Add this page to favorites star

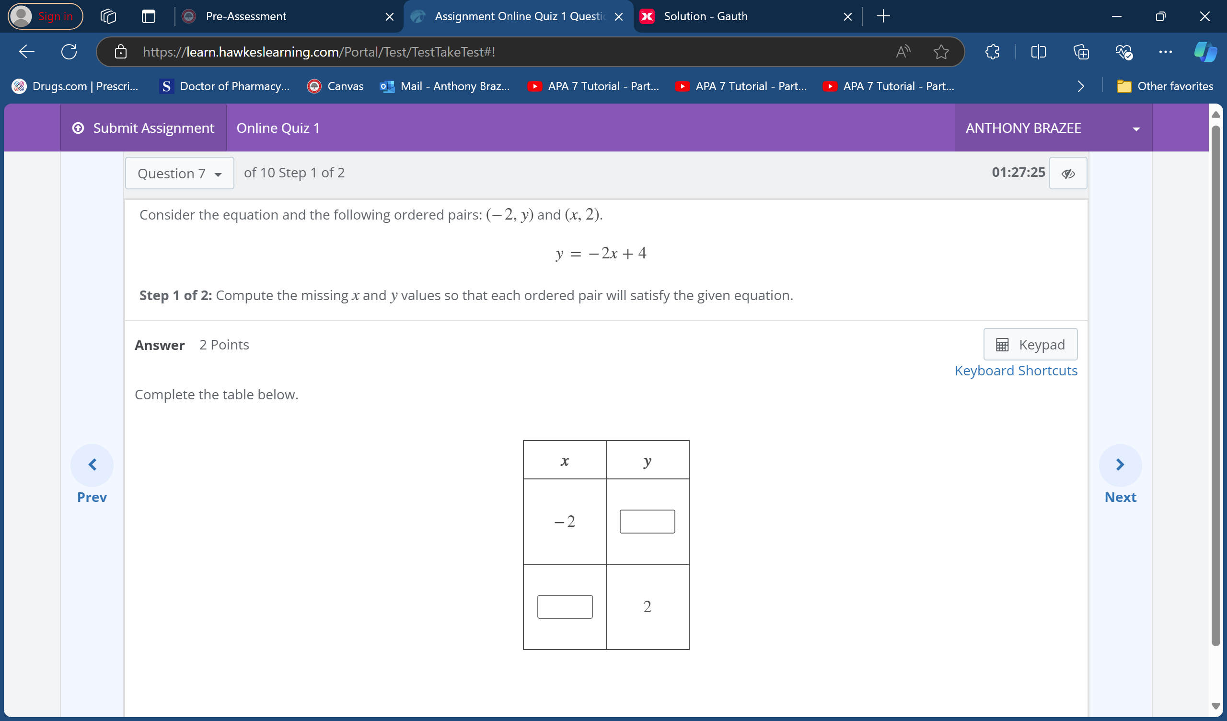coord(941,51)
